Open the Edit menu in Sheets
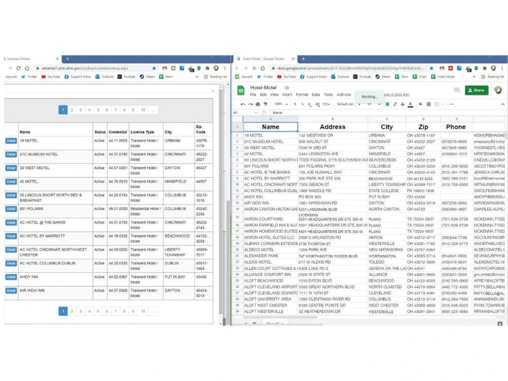Image resolution: width=508 pixels, height=381 pixels. click(263, 94)
